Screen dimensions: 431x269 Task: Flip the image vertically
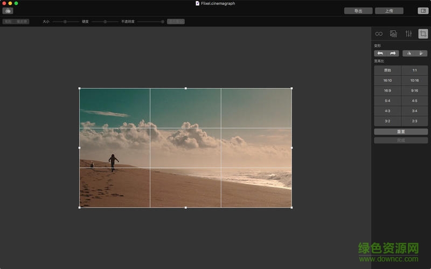click(x=421, y=53)
